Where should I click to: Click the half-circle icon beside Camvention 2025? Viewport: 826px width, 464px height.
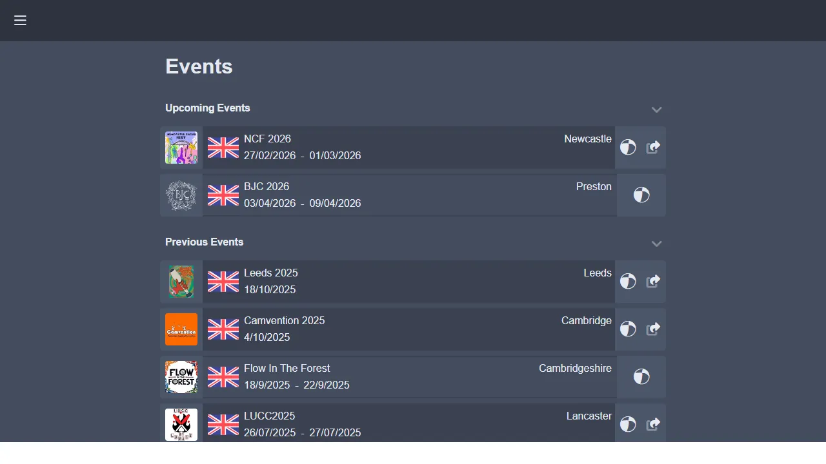tap(628, 329)
